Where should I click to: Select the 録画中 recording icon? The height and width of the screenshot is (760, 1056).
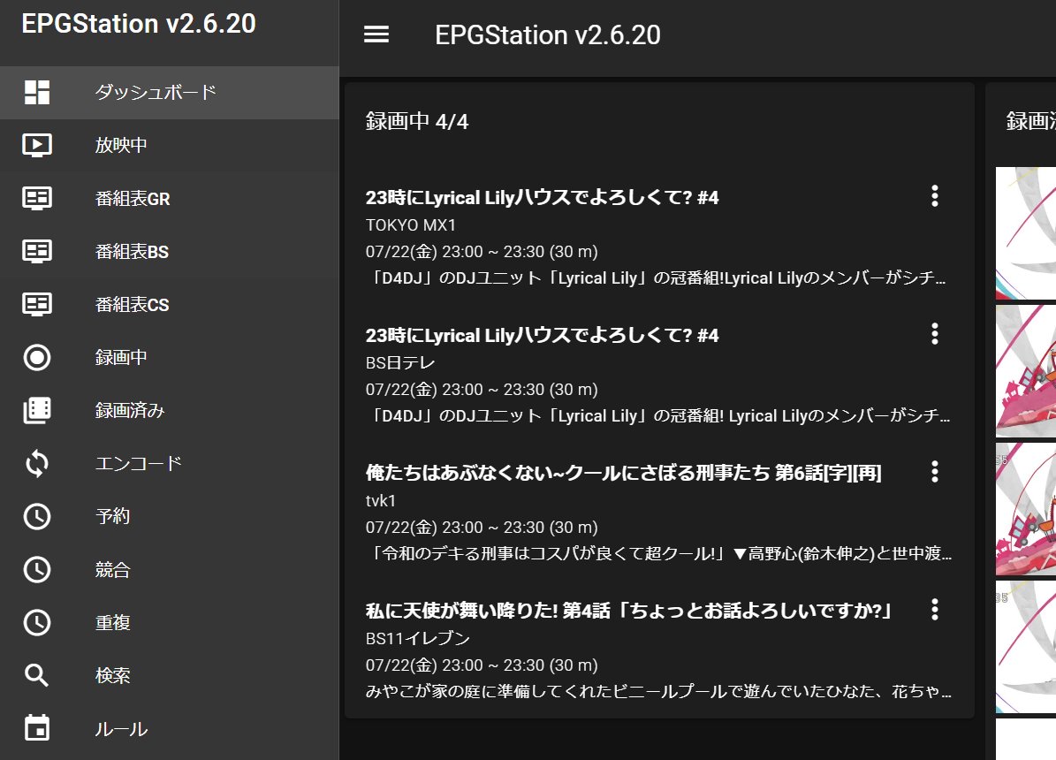point(35,357)
